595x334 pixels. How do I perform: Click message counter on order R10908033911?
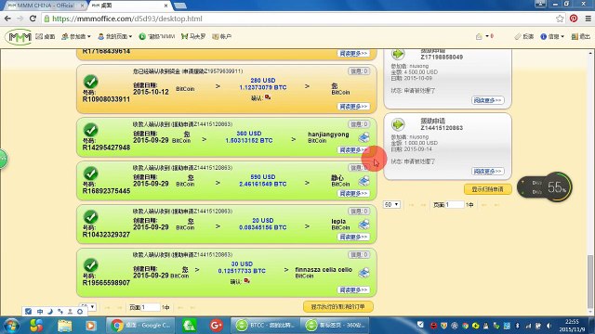click(359, 71)
